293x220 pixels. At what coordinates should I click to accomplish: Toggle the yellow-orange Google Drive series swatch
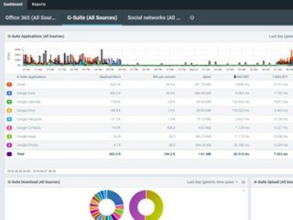point(9,110)
